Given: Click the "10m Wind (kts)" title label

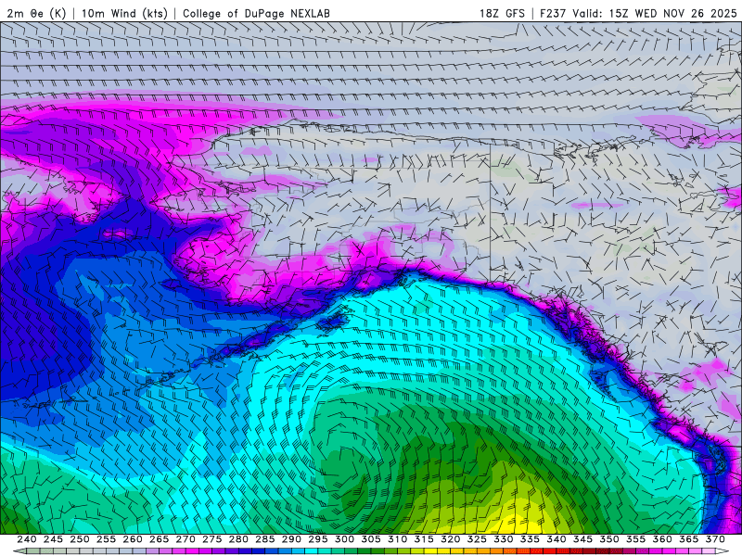Looking at the screenshot, I should (125, 13).
